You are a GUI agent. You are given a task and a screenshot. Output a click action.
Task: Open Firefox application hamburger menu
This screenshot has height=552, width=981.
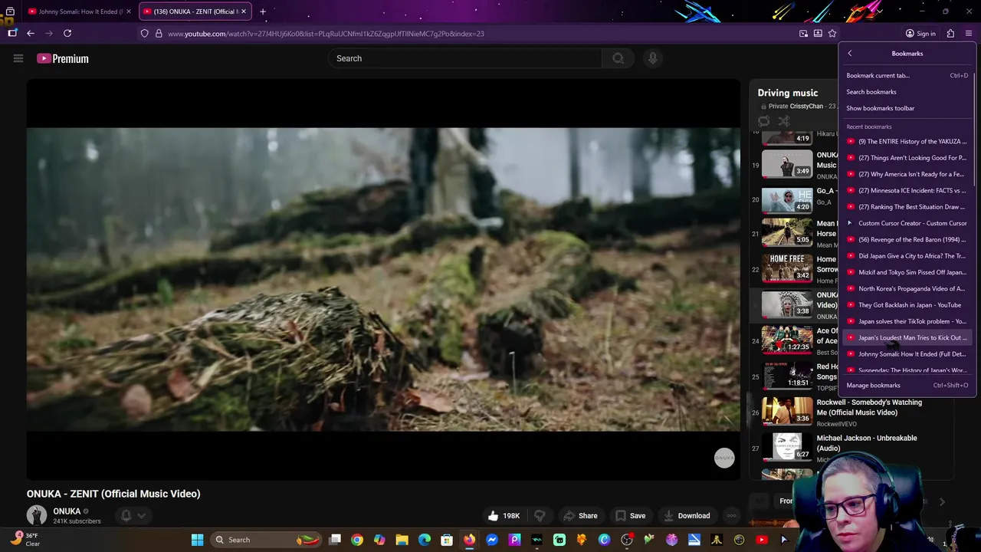coord(969,34)
